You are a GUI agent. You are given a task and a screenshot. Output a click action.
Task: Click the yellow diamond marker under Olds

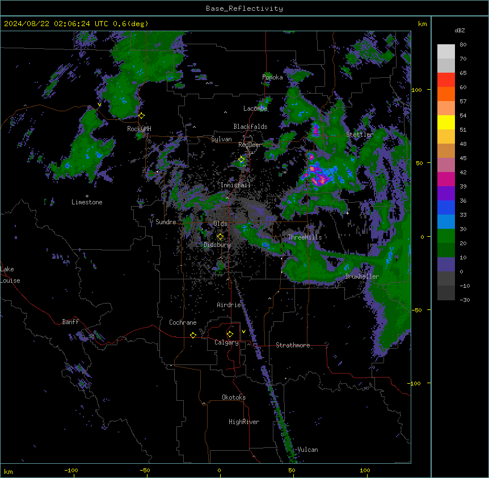tap(220, 237)
